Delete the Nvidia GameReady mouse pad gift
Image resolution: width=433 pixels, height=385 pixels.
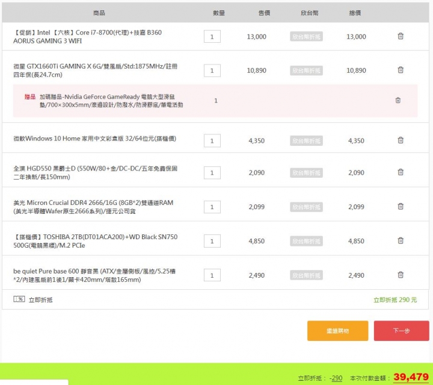click(x=398, y=100)
